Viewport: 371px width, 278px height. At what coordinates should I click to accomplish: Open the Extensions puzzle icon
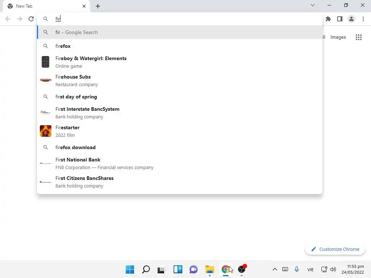(328, 19)
